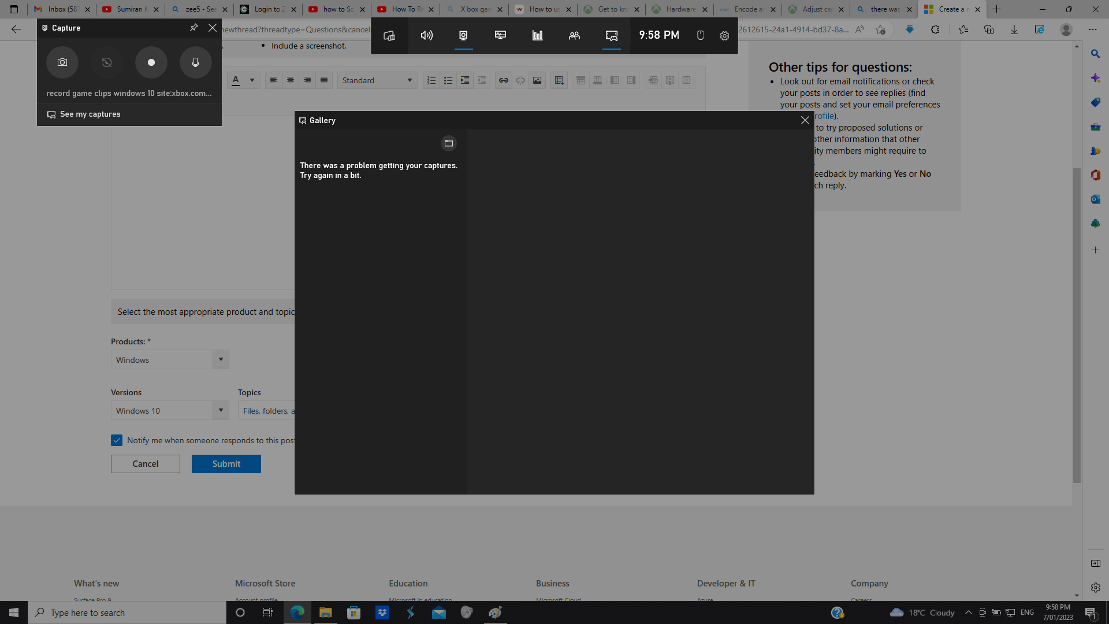Insert an image in the post editor
Screen dimensions: 1109x624
pyautogui.click(x=537, y=80)
